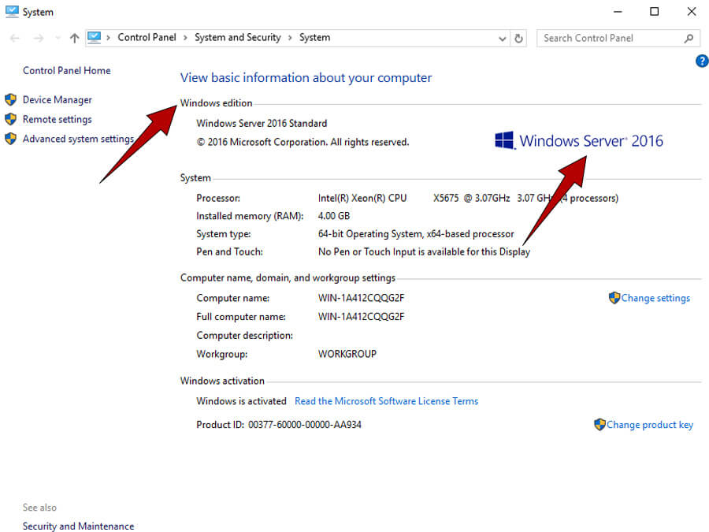Select Product ID 00377-60000-00000-AA934
The width and height of the screenshot is (709, 532).
[279, 425]
